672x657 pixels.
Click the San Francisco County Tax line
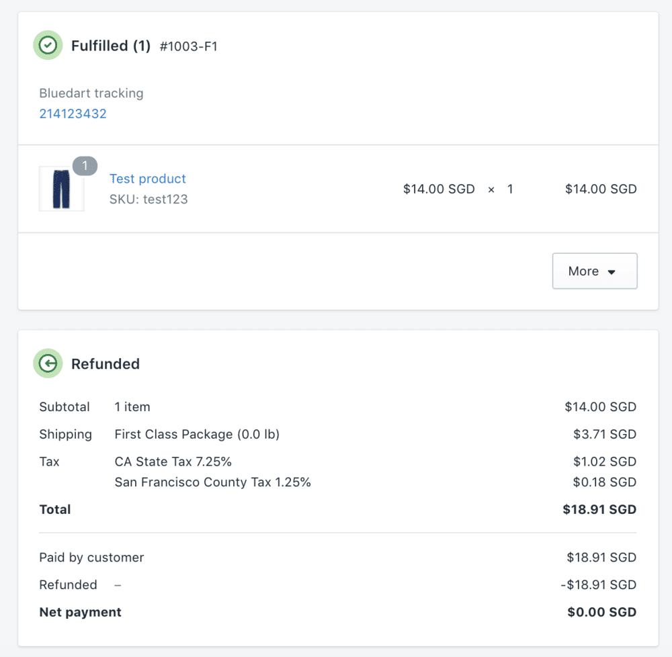(212, 482)
